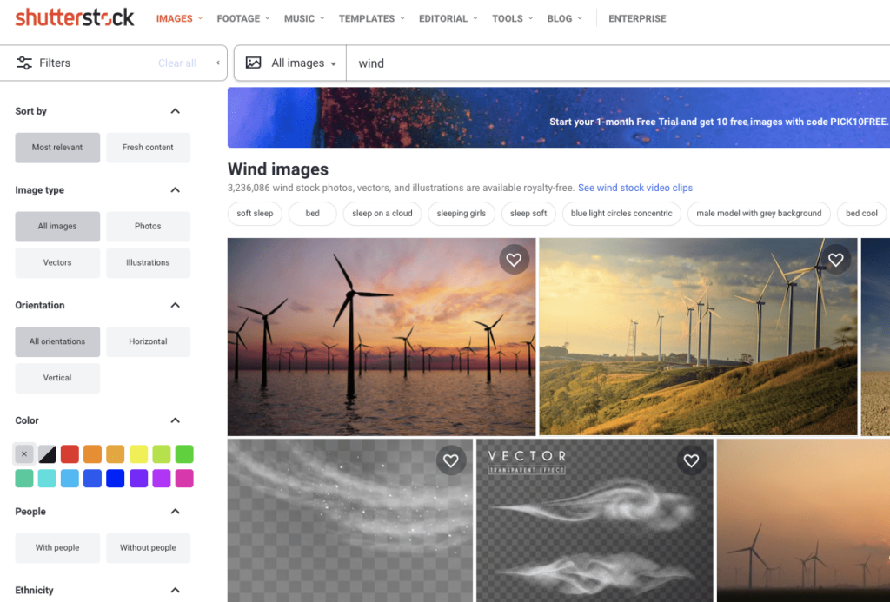Favorite the VECTOR transparent smoke effect image

coord(691,460)
